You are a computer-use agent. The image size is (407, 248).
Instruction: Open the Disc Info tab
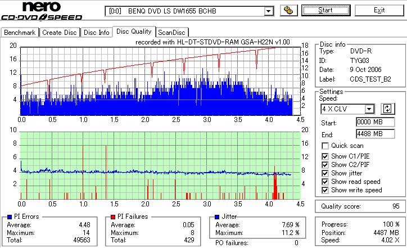pyautogui.click(x=97, y=33)
